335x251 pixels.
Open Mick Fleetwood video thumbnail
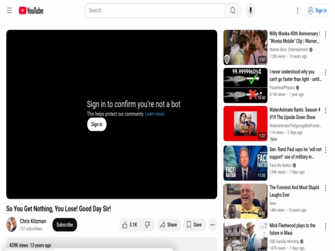[x=245, y=237]
